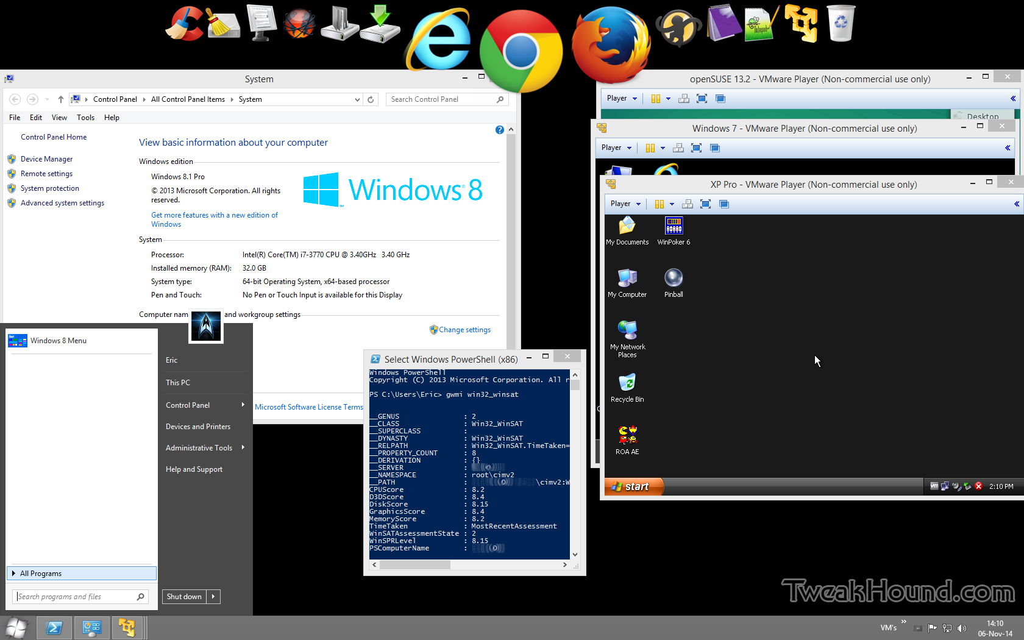
Task: Open Device Manager link
Action: click(x=46, y=159)
